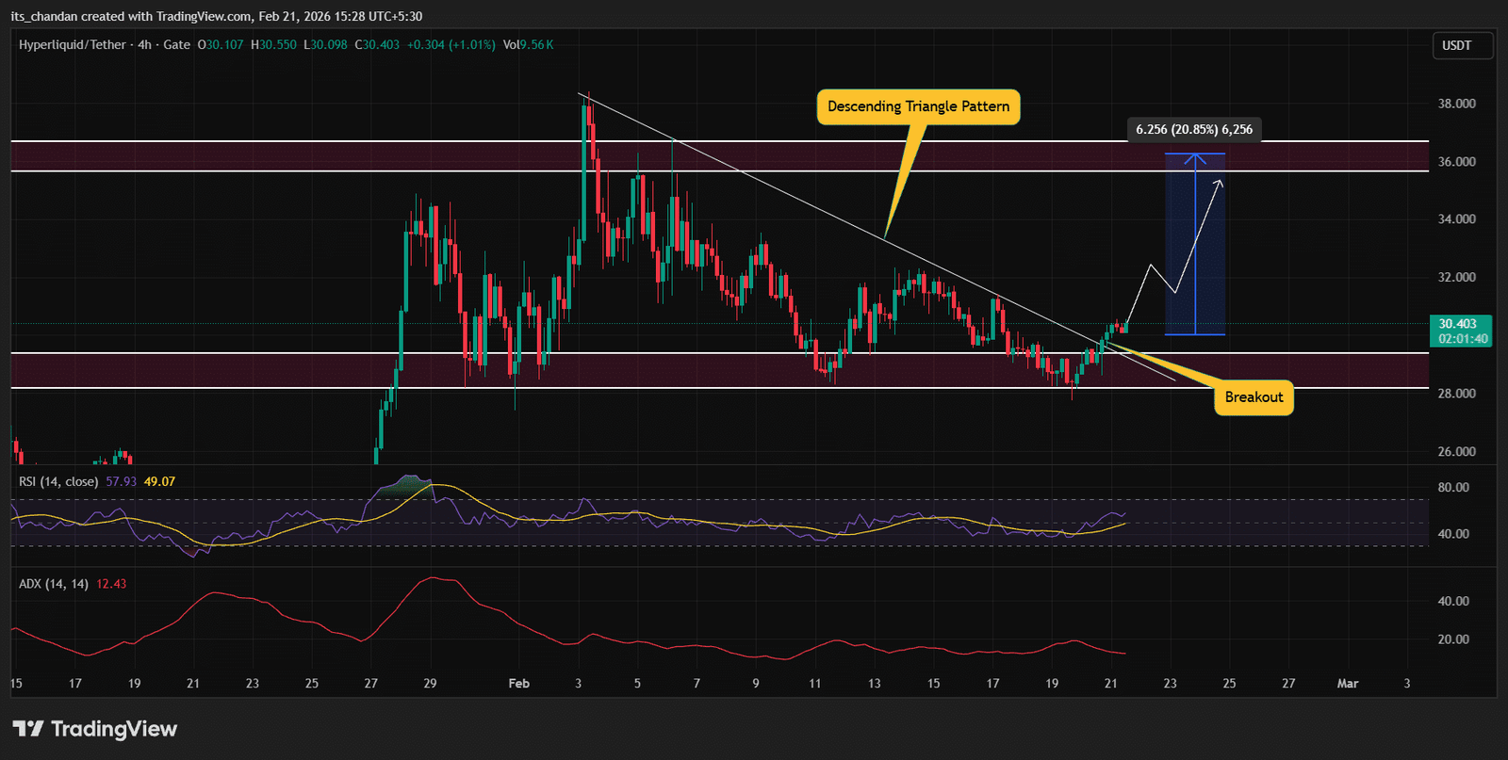
Task: Click the Vol 9.56K value in legend
Action: click(x=528, y=44)
